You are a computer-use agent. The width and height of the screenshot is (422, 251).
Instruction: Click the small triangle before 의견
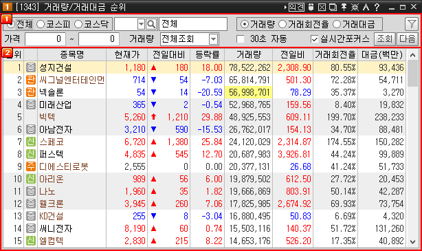(x=285, y=8)
